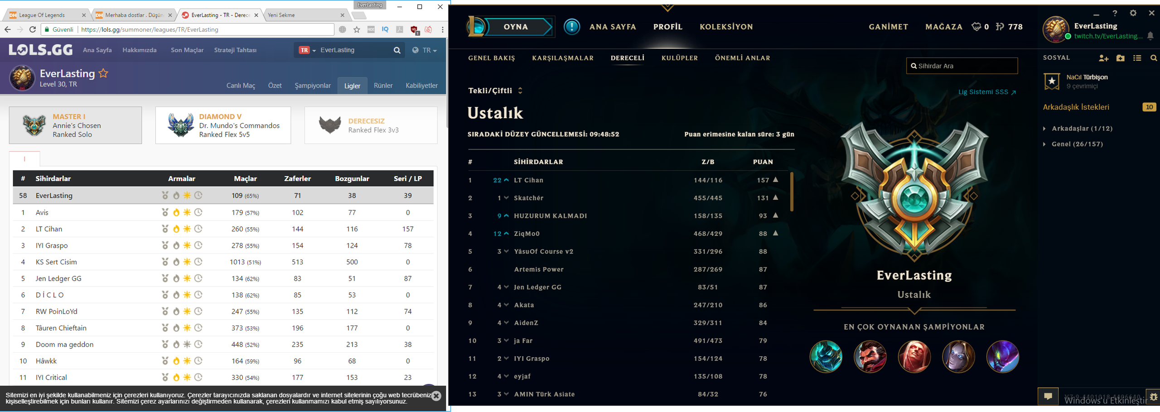Image resolution: width=1160 pixels, height=412 pixels.
Task: Click the uBlock Origin shield icon
Action: pyautogui.click(x=414, y=30)
